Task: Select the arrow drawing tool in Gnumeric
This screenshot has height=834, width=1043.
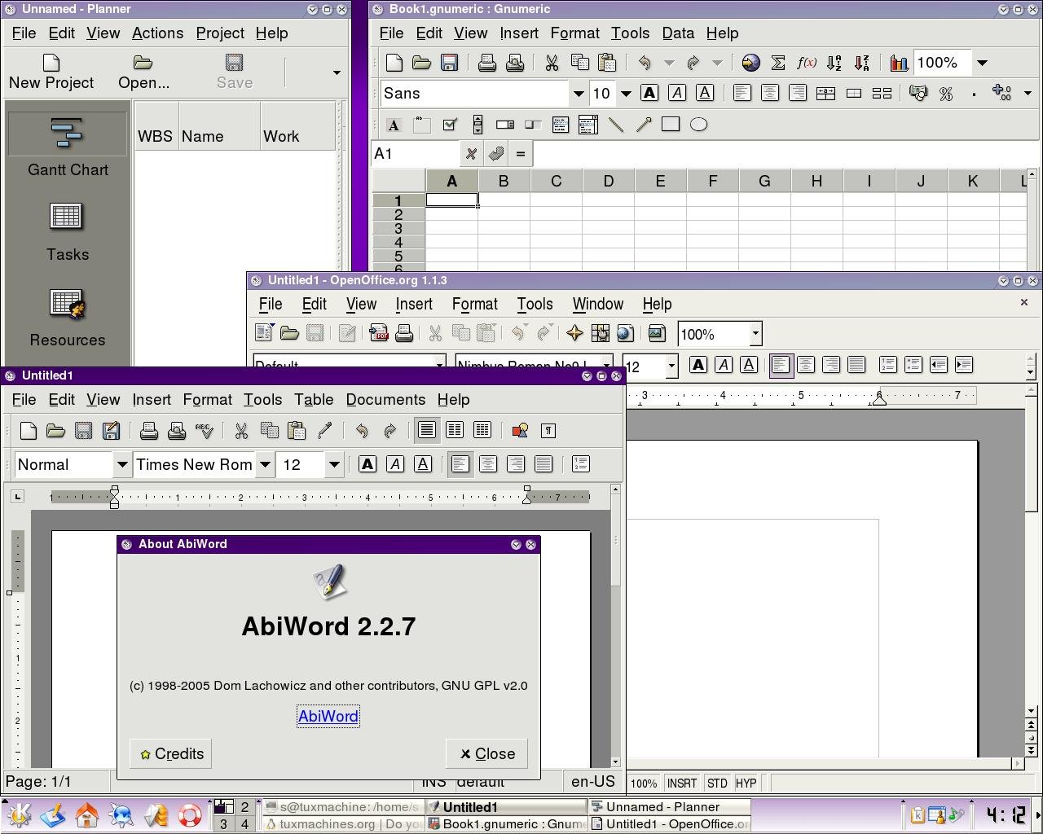Action: click(644, 125)
